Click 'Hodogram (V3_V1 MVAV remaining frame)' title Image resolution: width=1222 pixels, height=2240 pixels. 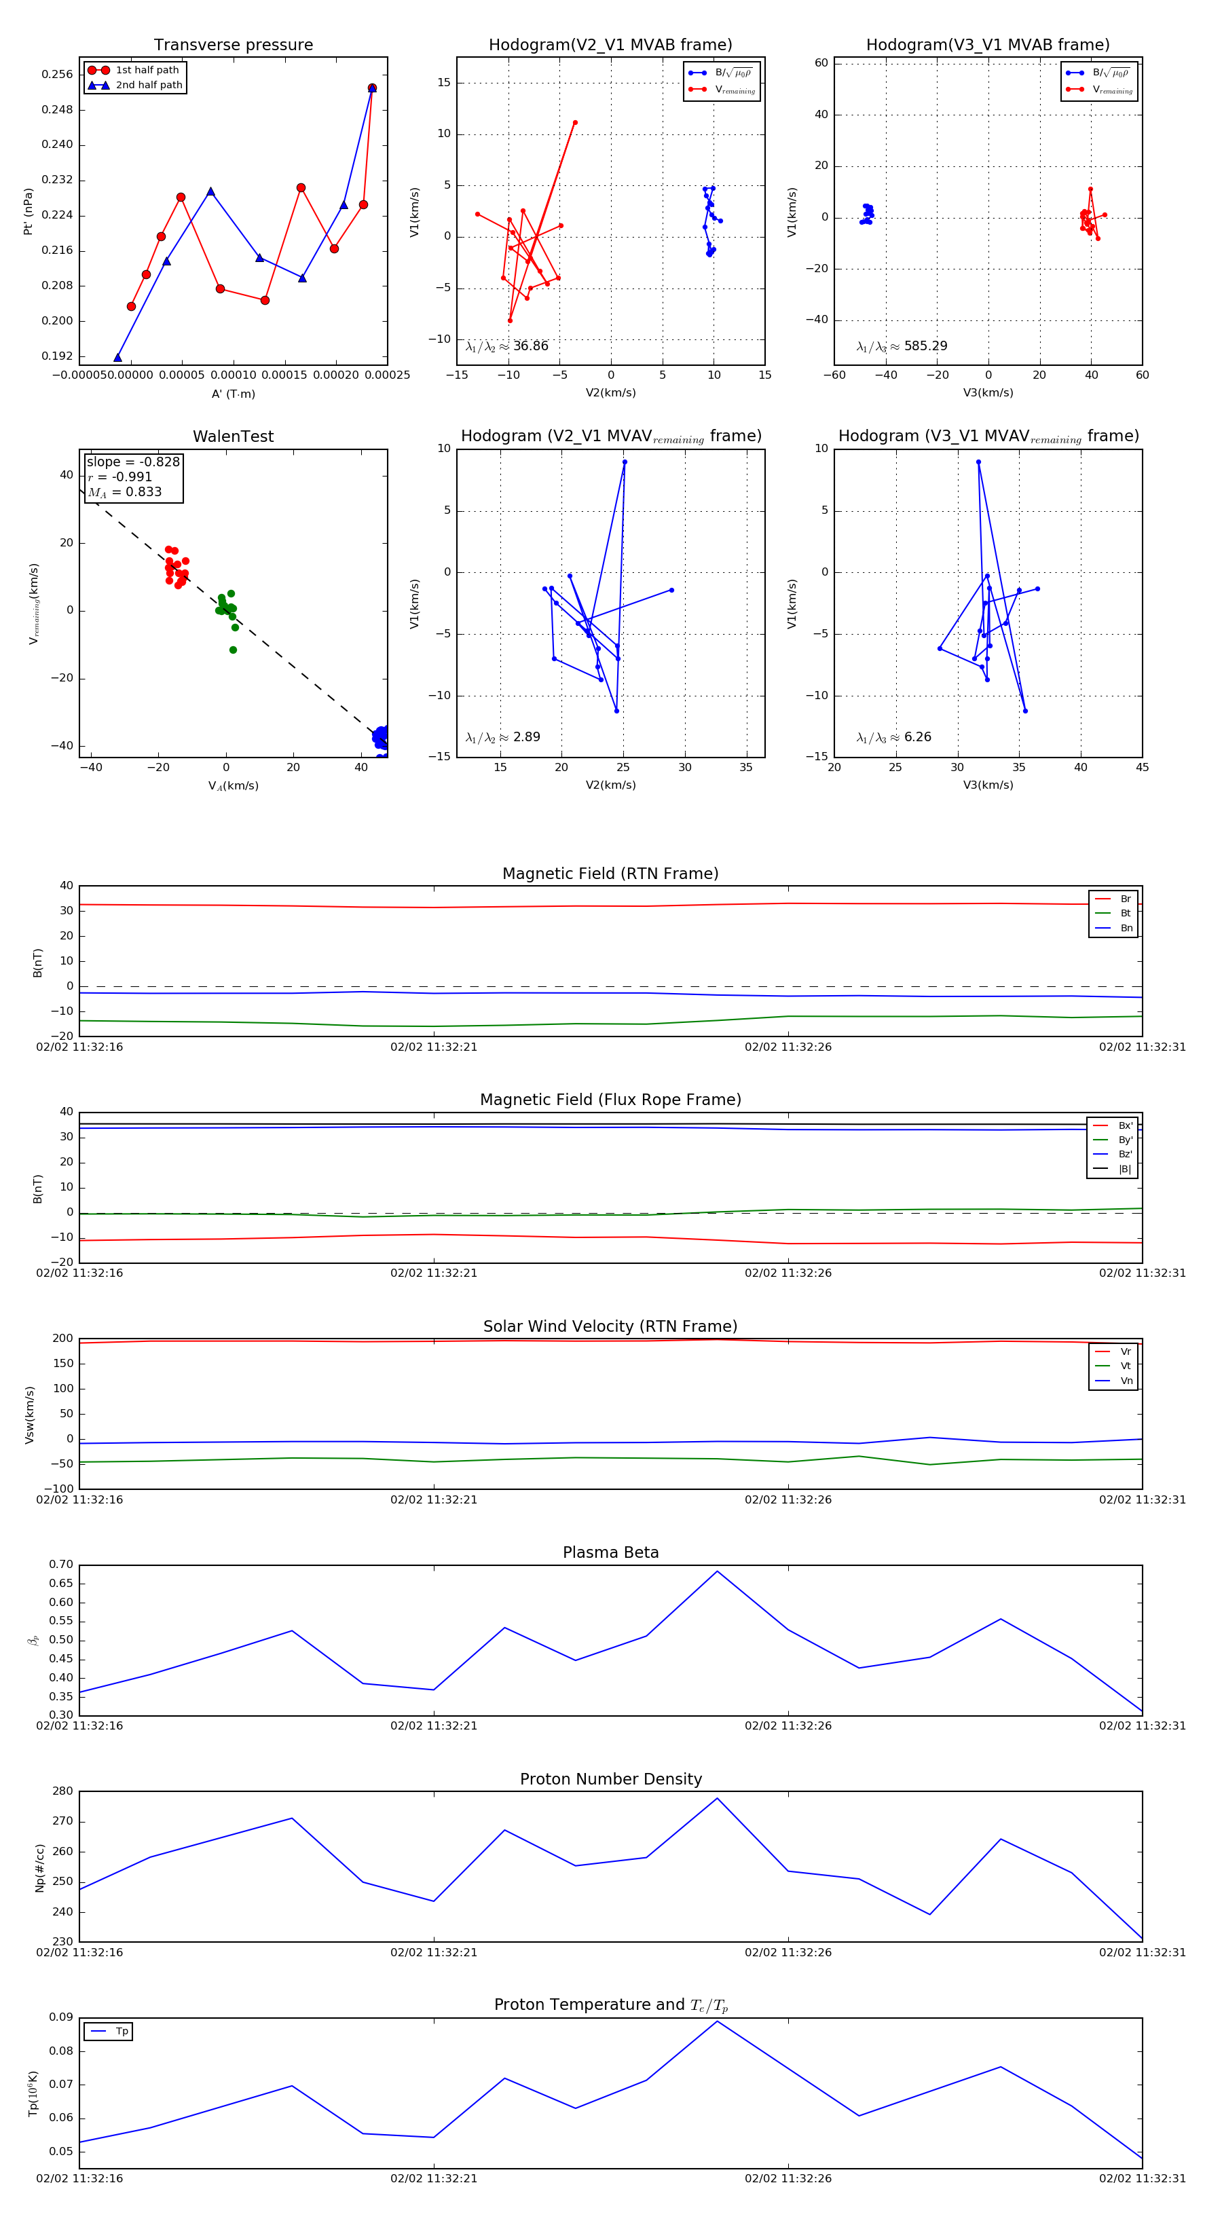[988, 436]
